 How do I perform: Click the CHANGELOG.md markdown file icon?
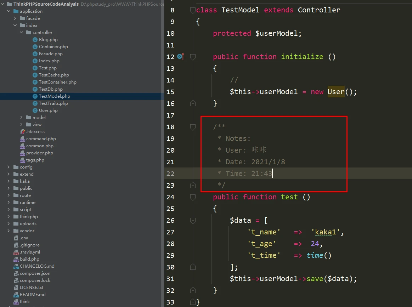(16, 266)
